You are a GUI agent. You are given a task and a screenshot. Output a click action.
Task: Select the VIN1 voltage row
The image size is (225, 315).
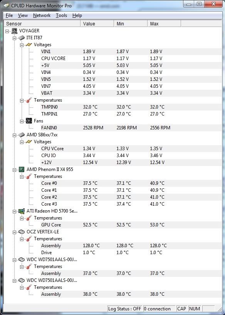[131, 52]
